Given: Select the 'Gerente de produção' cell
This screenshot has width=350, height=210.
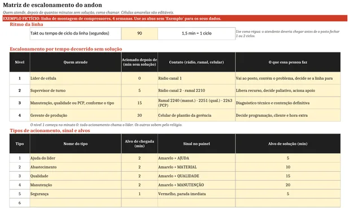Looking at the screenshot, I should (x=76, y=115).
